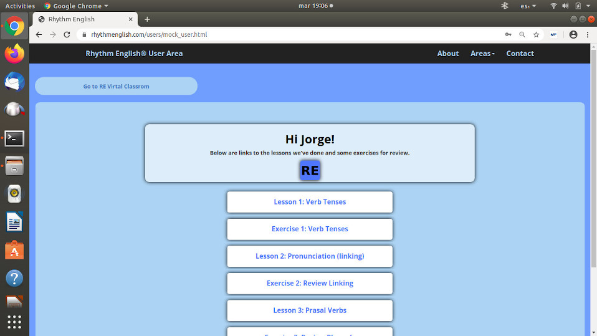Click the zoom magnifier icon in address bar

[522, 35]
